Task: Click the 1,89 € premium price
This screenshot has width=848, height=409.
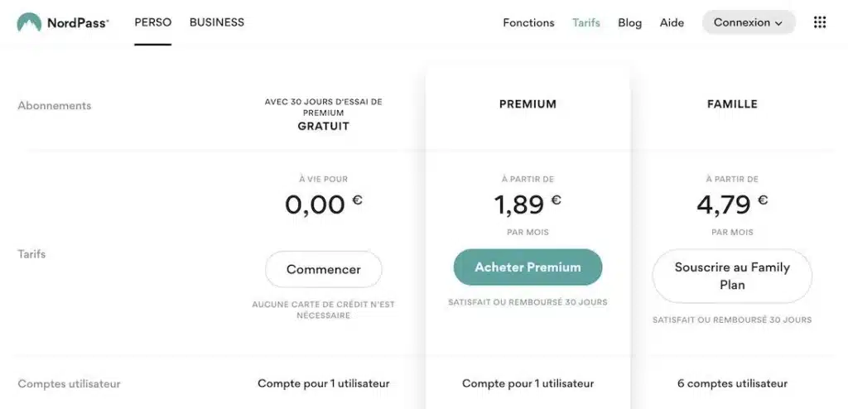Action: [528, 204]
